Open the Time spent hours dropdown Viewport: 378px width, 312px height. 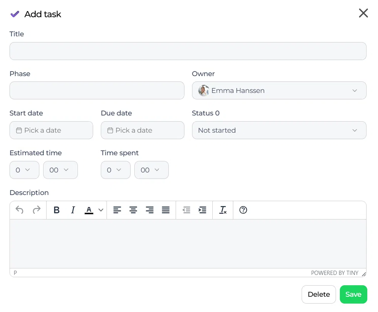click(x=116, y=170)
